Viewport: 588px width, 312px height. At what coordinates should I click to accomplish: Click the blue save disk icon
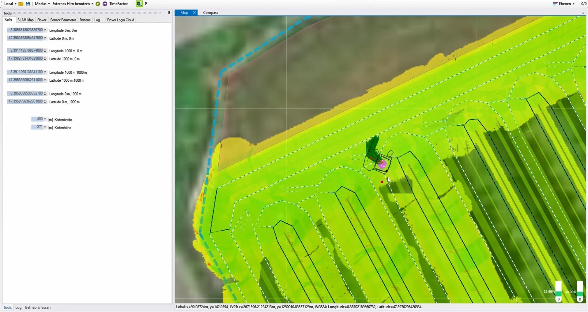pos(28,4)
